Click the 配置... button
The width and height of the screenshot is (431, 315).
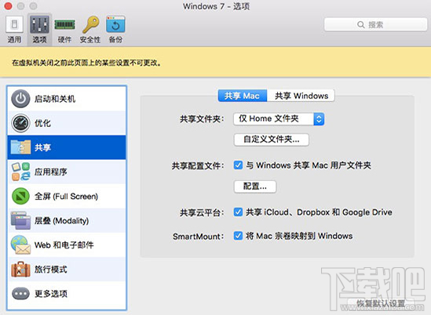(255, 186)
